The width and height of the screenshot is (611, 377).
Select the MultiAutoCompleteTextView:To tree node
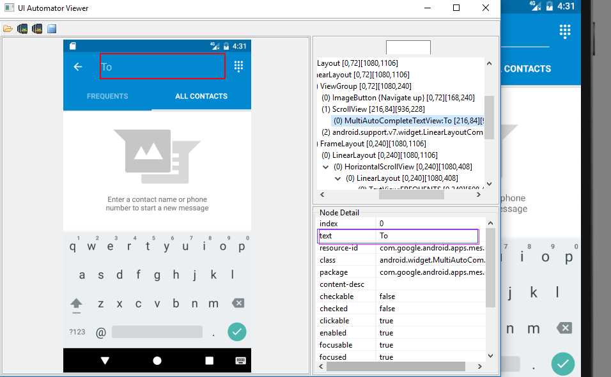pos(408,121)
